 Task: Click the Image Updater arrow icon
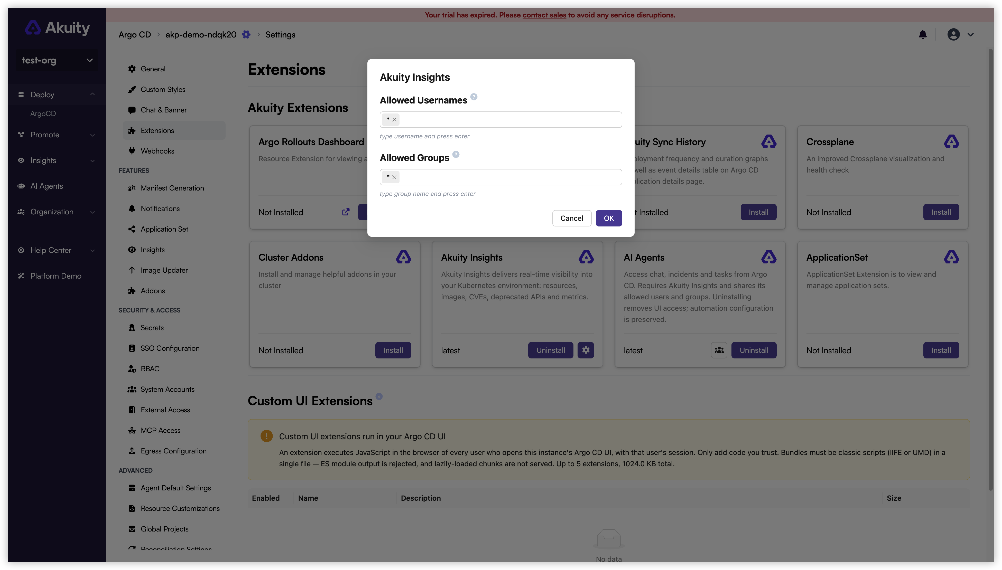[132, 270]
